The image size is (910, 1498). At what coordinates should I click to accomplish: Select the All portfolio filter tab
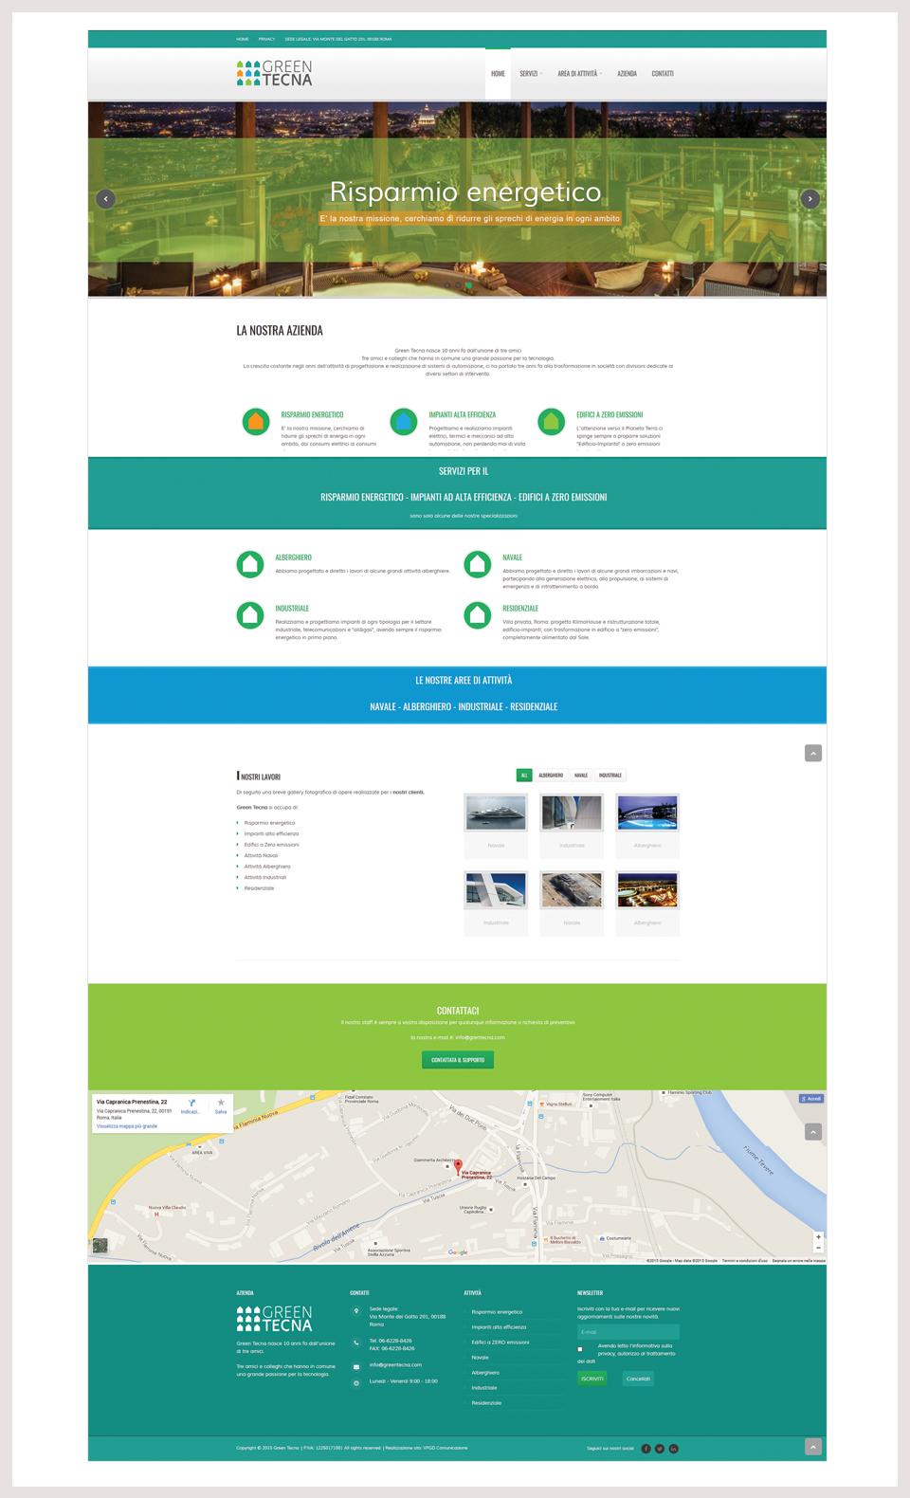524,775
